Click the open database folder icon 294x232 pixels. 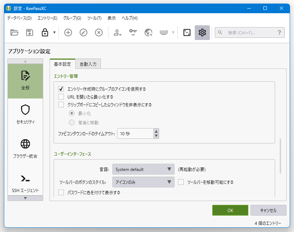[x=14, y=32]
